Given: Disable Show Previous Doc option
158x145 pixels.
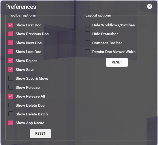Looking at the screenshot, I should click(x=11, y=34).
